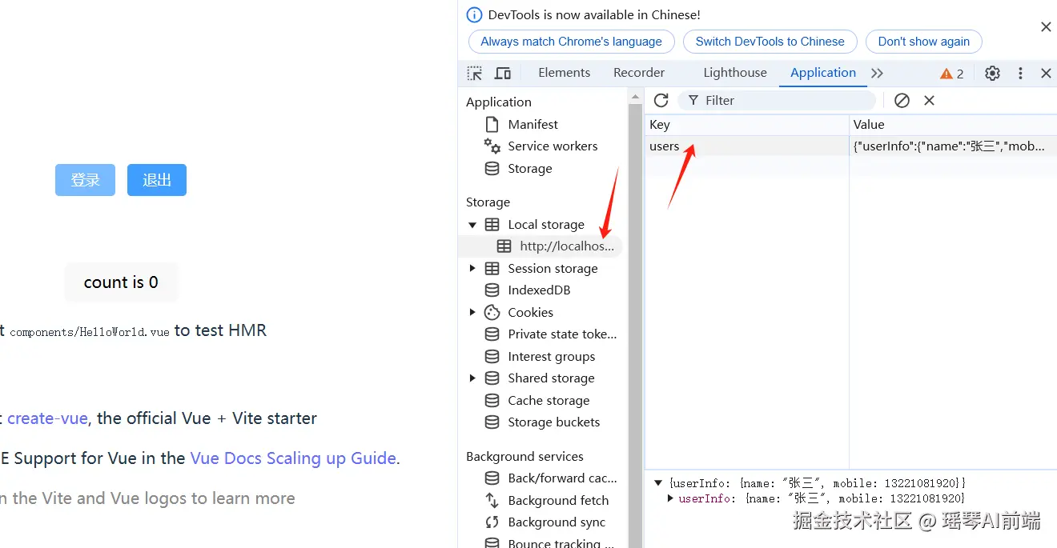This screenshot has width=1057, height=548.
Task: Open the Storage item under Application
Action: point(530,169)
